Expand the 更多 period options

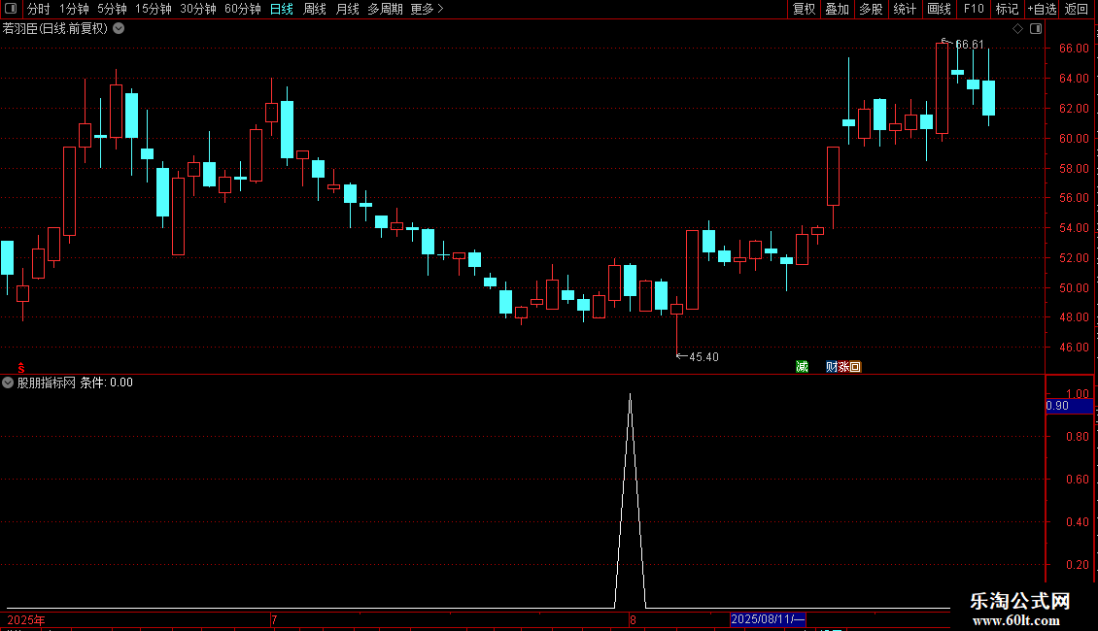click(427, 9)
